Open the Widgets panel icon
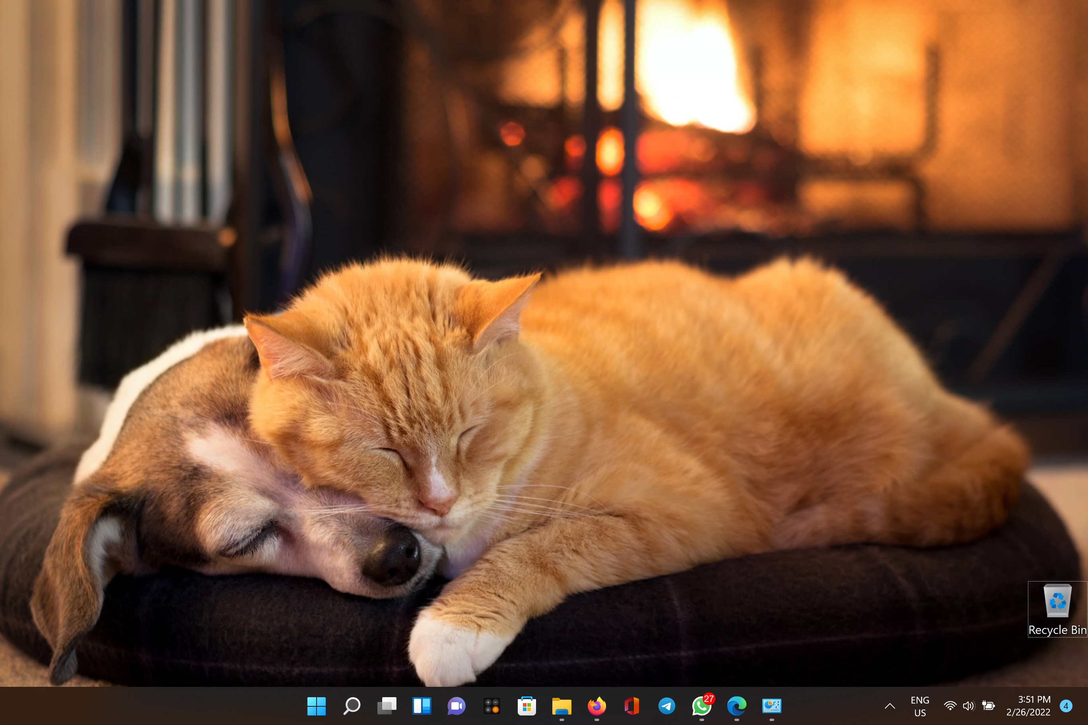The height and width of the screenshot is (725, 1088). [x=422, y=706]
